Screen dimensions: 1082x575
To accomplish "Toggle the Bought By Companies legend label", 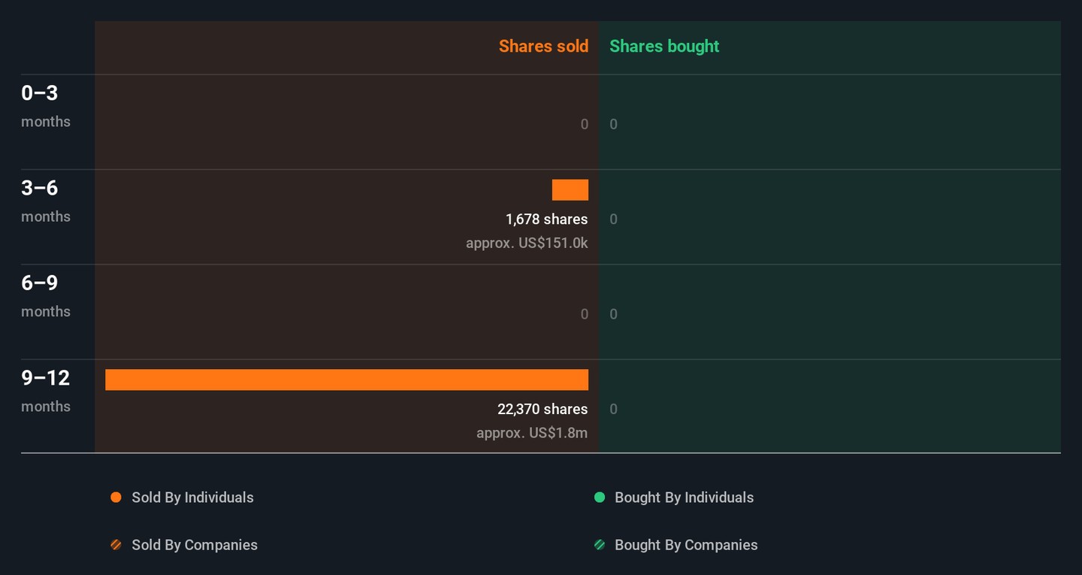I will pyautogui.click(x=686, y=545).
